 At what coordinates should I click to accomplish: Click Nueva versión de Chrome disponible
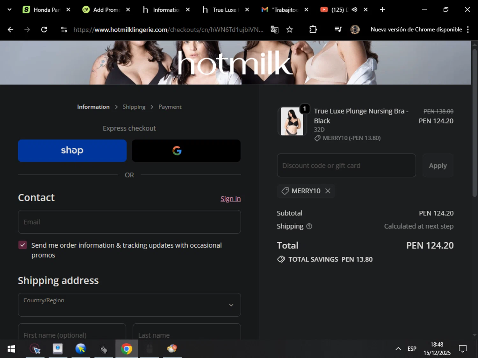416,30
